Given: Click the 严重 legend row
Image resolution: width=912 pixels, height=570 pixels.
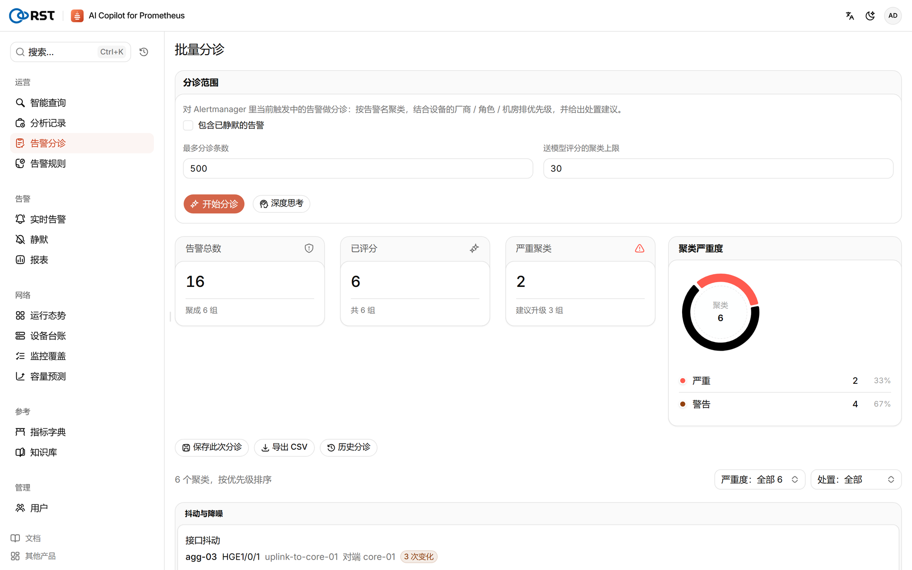Looking at the screenshot, I should point(785,381).
